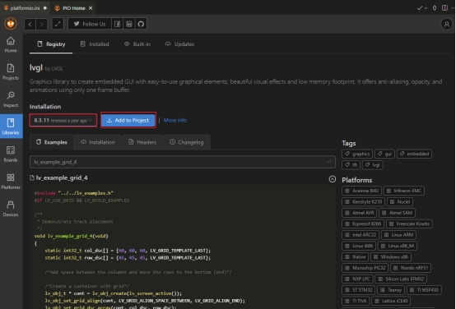Select the Installation tab
The image size is (456, 309).
click(98, 142)
